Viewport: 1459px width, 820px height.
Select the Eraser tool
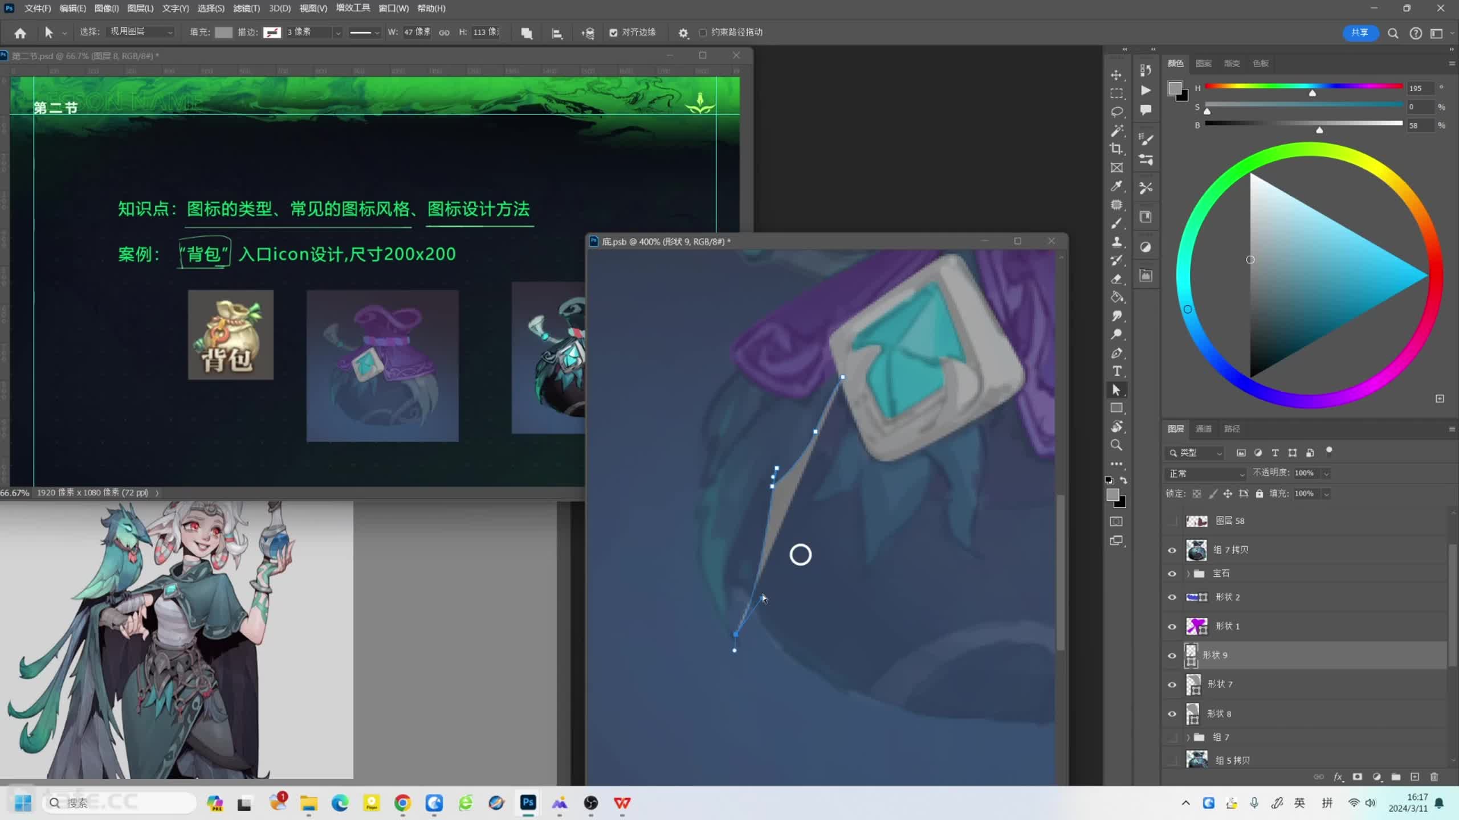[1116, 279]
